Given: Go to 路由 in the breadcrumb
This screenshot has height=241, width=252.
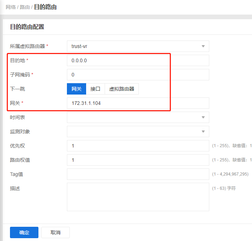Looking at the screenshot, I should click(25, 7).
